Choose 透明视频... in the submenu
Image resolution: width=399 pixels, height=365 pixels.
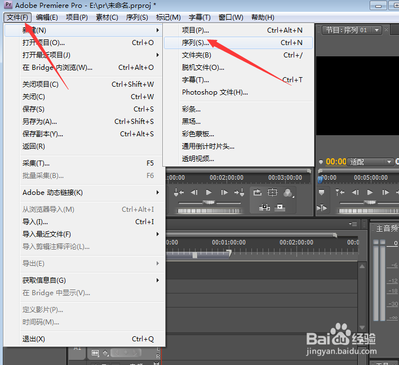click(238, 159)
